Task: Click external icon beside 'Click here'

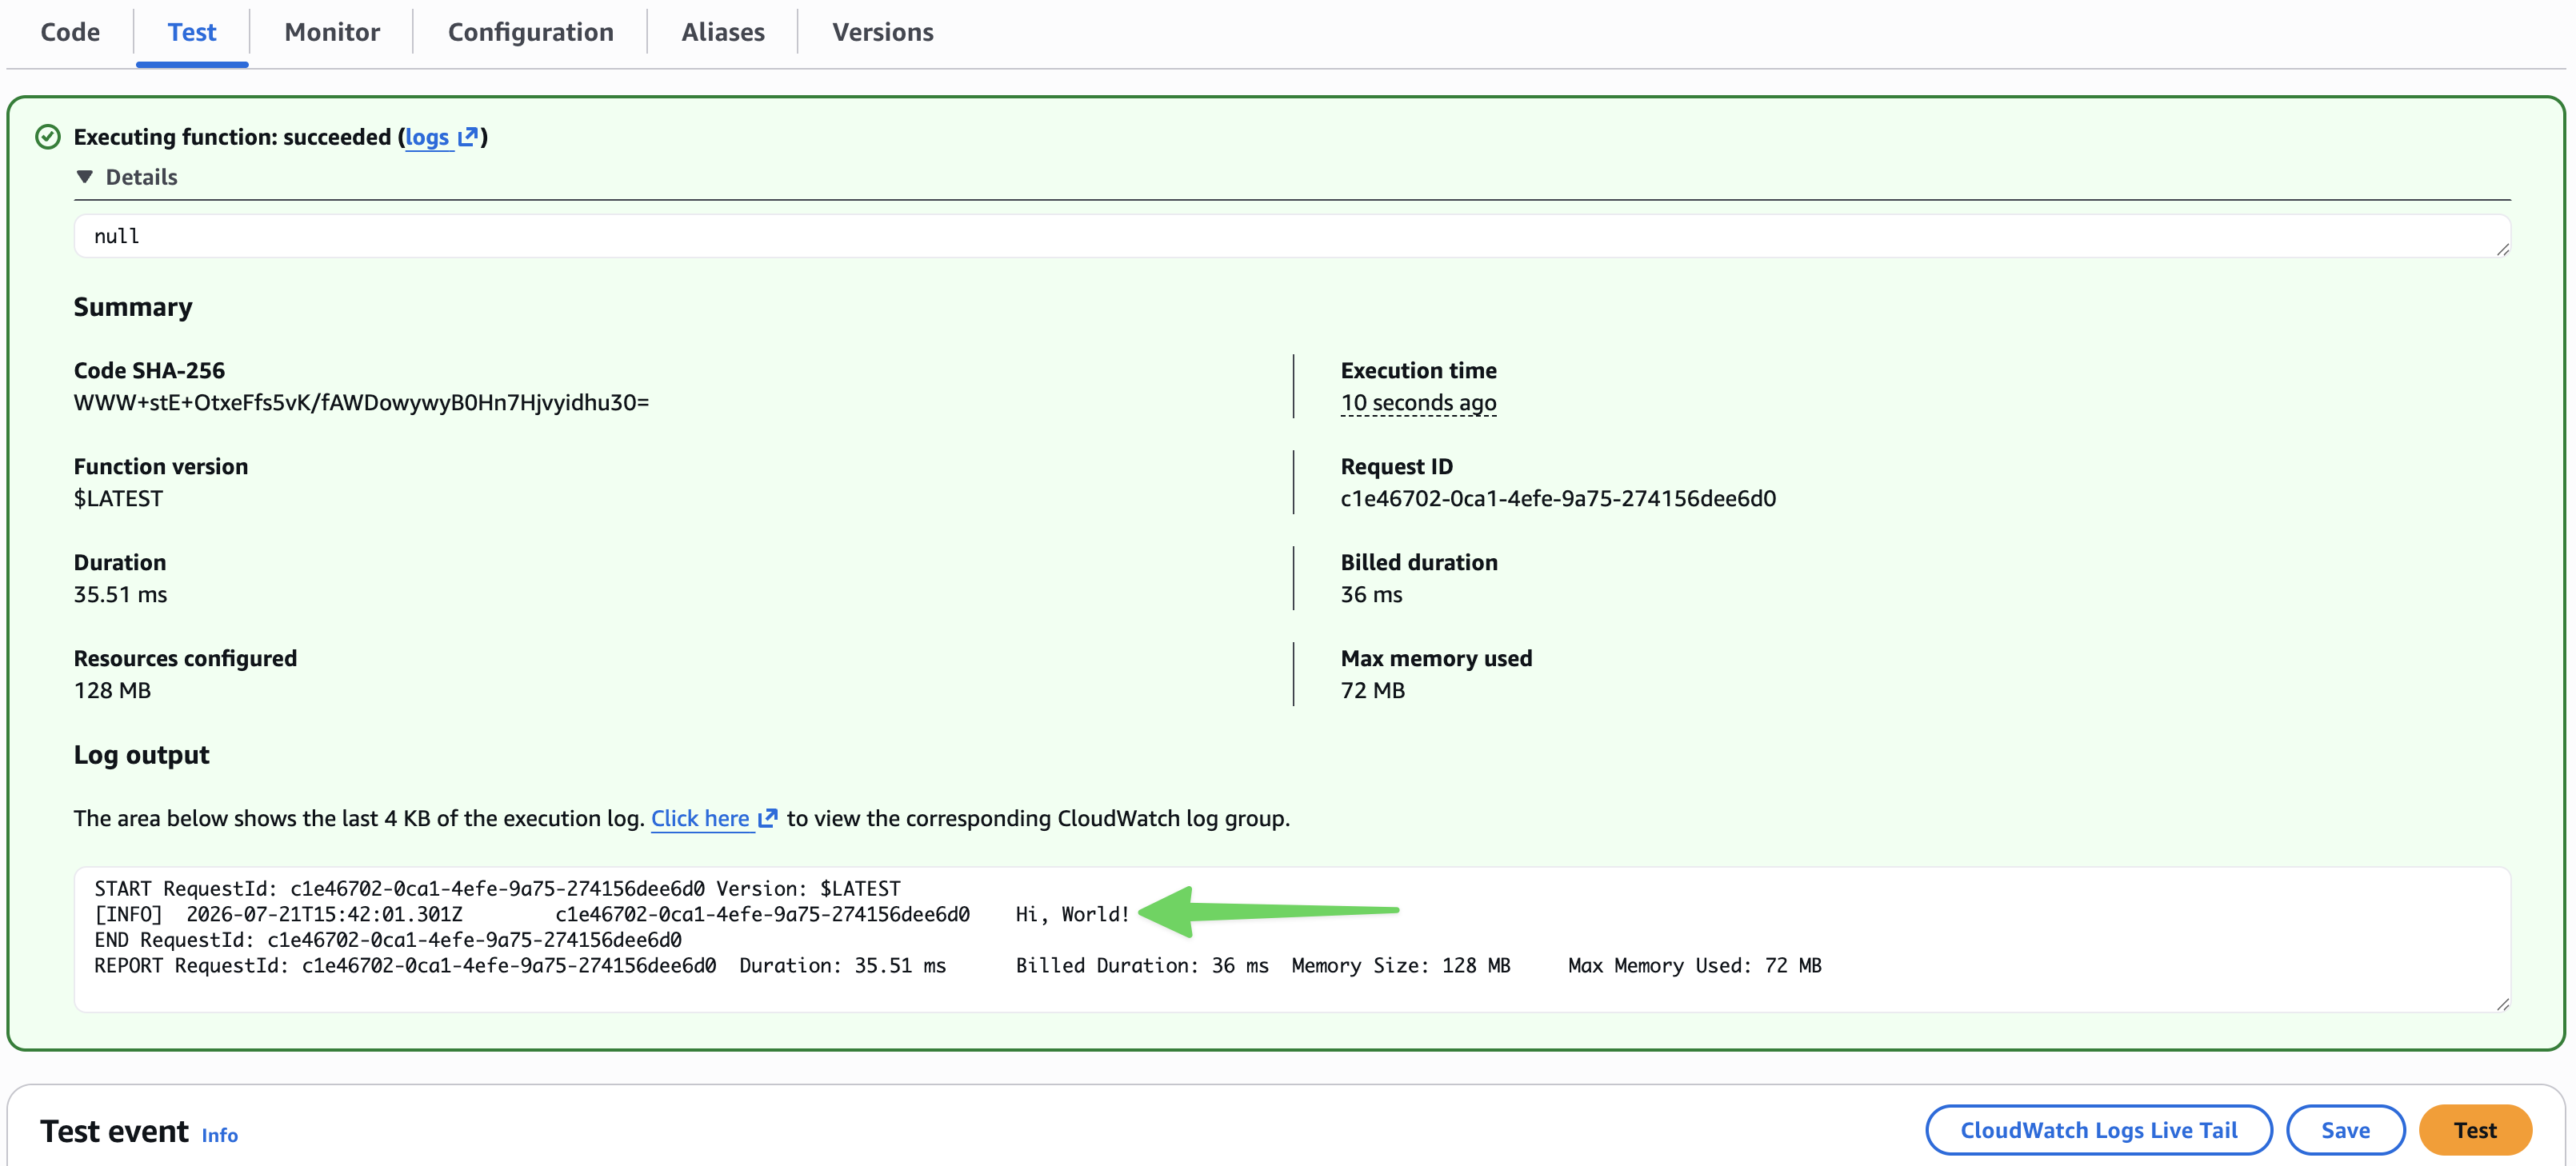Action: pos(768,818)
